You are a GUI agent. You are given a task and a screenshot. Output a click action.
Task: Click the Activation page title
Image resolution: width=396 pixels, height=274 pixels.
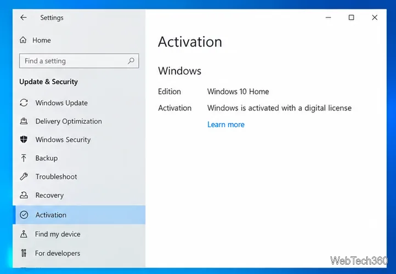pos(190,42)
